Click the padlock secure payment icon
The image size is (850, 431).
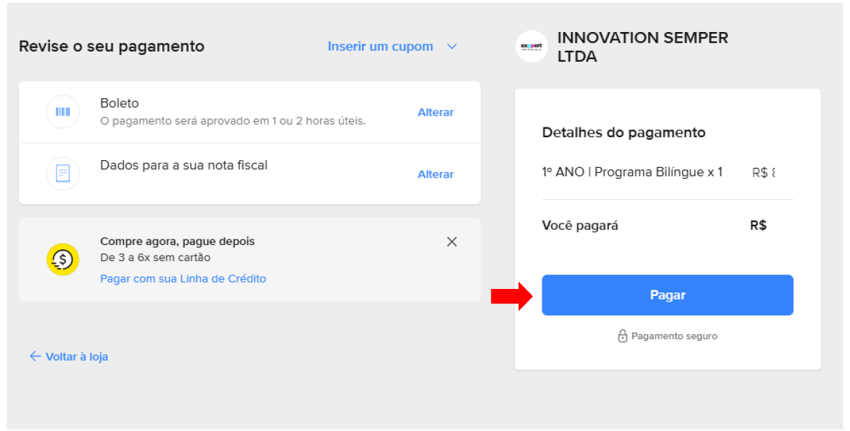pyautogui.click(x=622, y=336)
